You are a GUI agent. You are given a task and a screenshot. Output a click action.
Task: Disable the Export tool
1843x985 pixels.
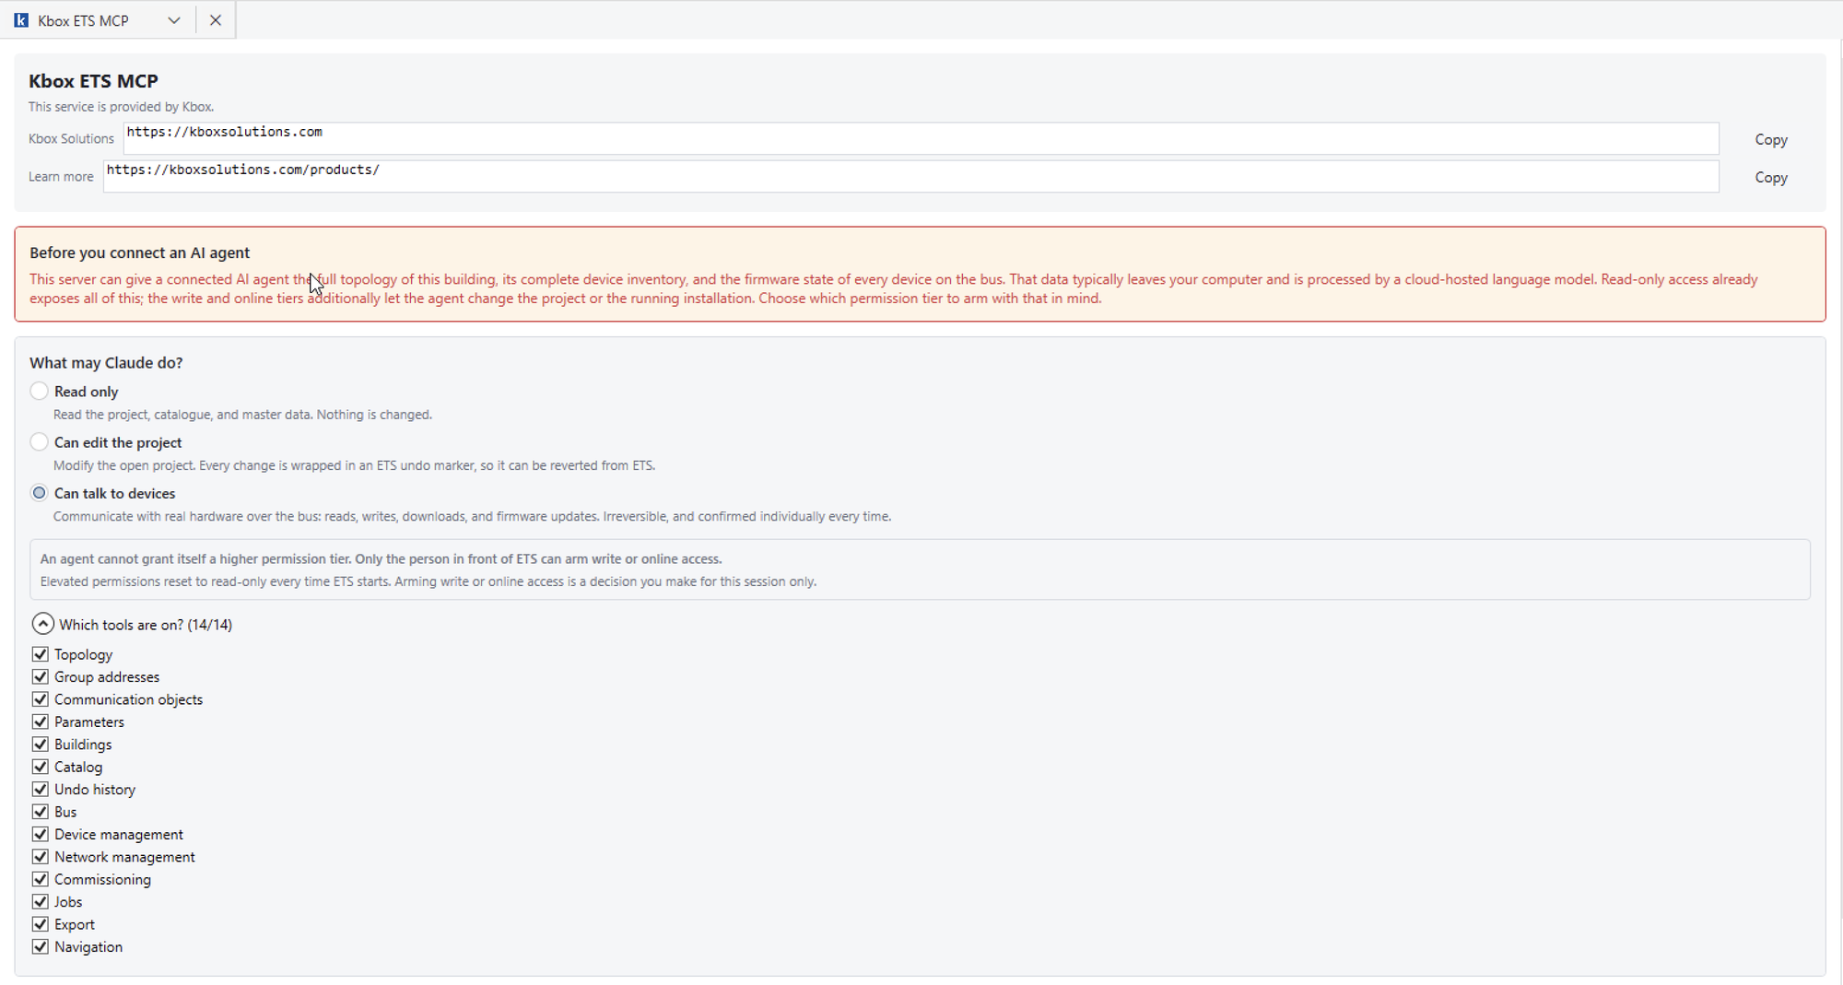click(40, 924)
